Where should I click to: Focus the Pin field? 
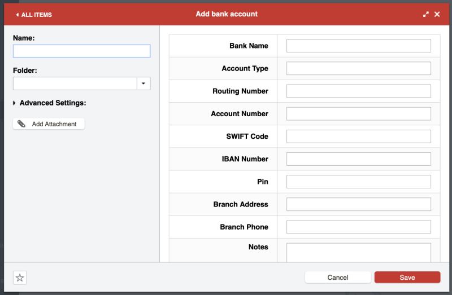point(358,182)
